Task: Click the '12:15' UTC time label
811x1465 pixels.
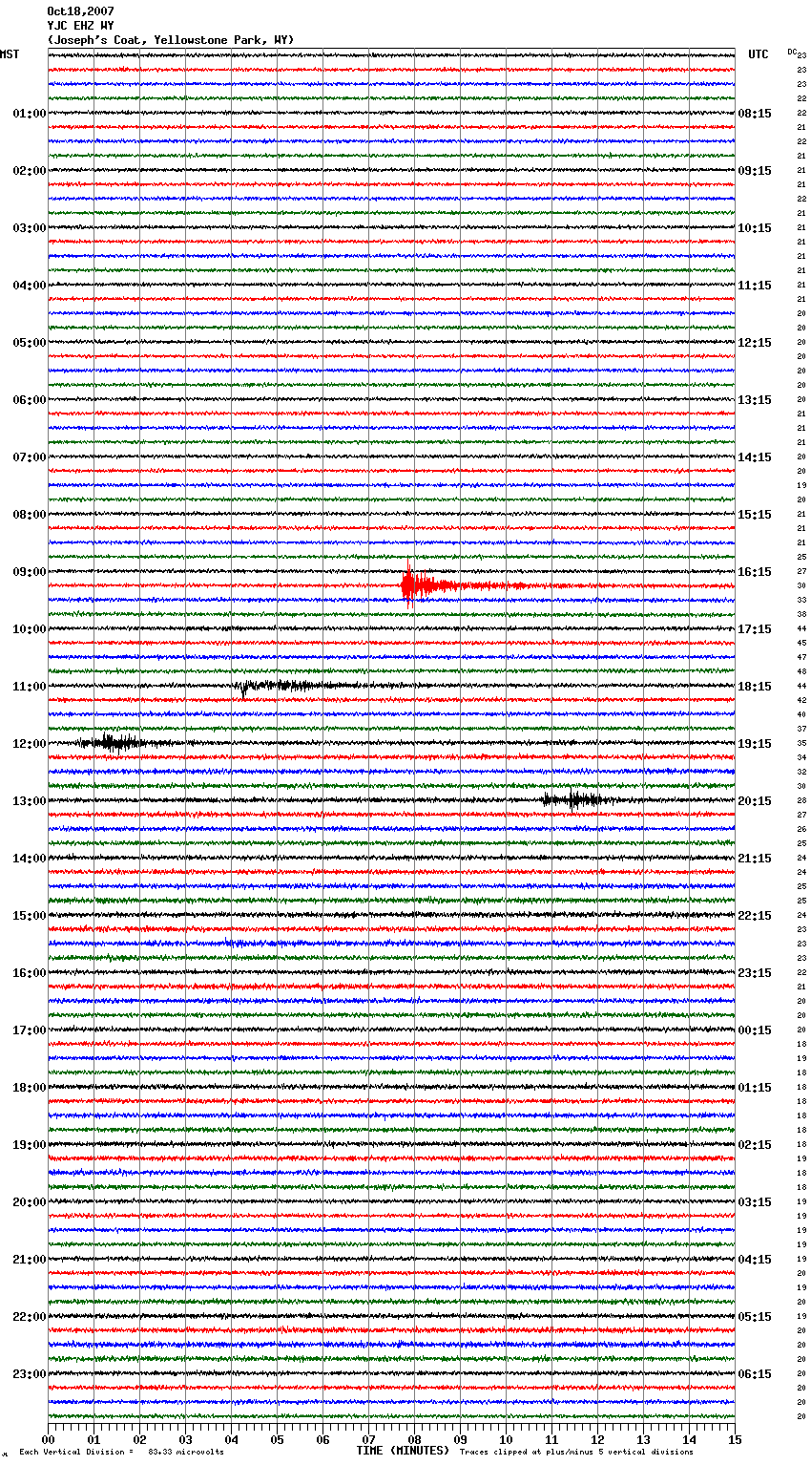Action: [755, 343]
